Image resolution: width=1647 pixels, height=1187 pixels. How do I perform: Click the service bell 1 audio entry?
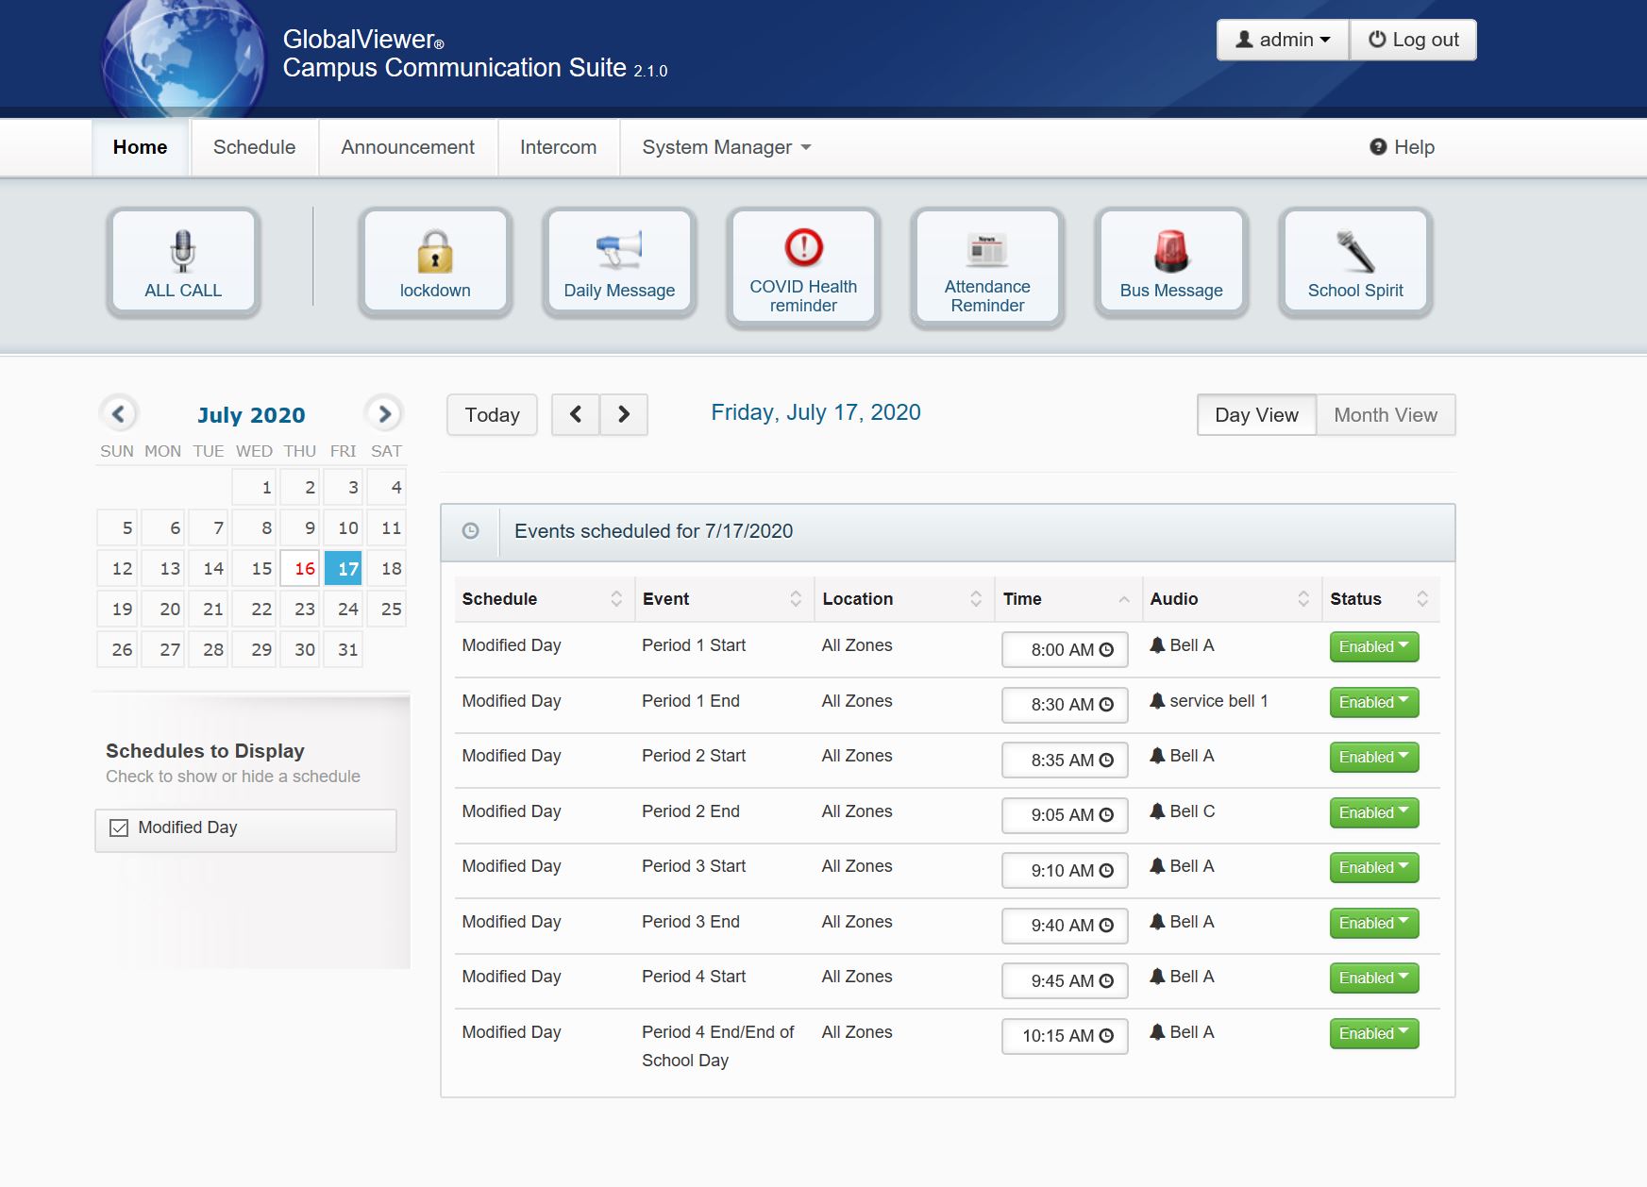tap(1209, 701)
